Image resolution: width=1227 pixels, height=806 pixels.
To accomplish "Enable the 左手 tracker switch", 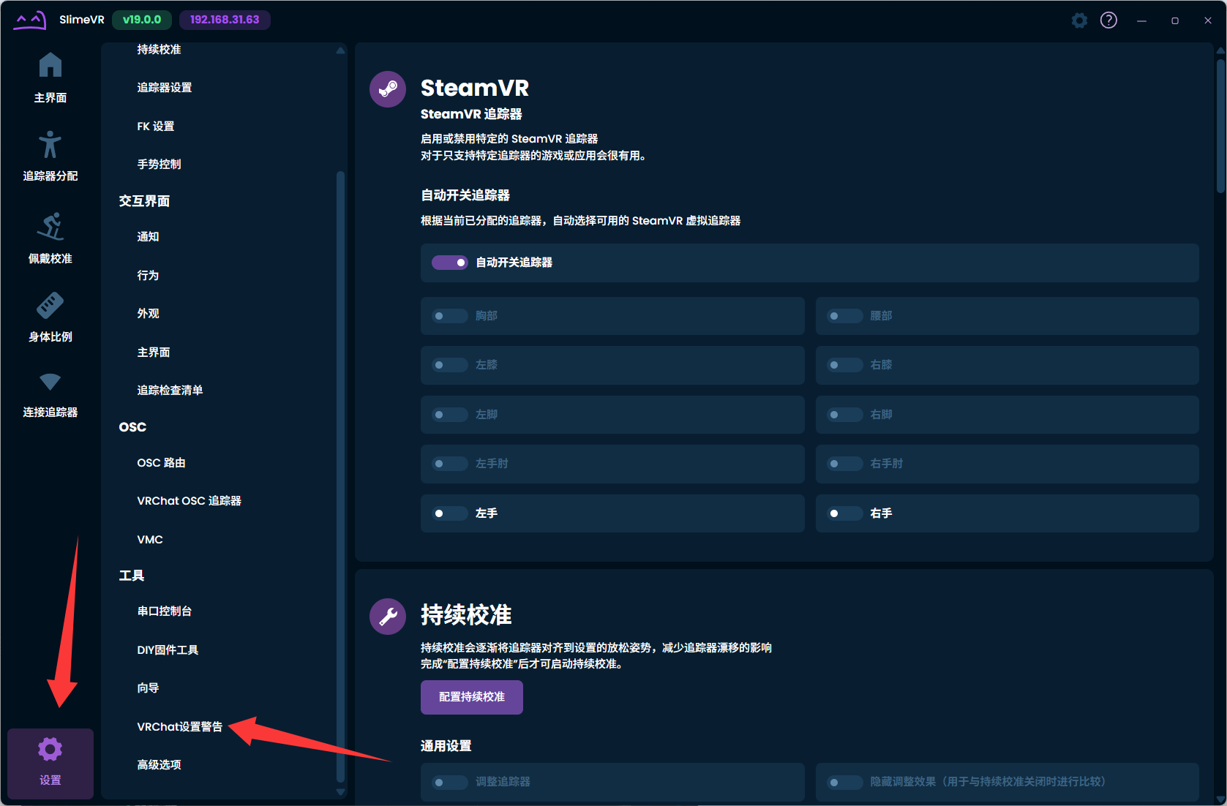I will pyautogui.click(x=450, y=513).
